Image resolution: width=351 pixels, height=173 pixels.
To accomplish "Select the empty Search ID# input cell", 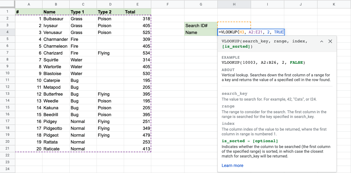I will click(234, 26).
